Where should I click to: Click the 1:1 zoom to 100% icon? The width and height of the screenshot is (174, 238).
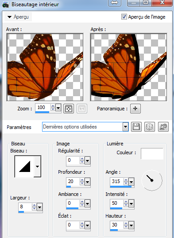[x=82, y=109]
